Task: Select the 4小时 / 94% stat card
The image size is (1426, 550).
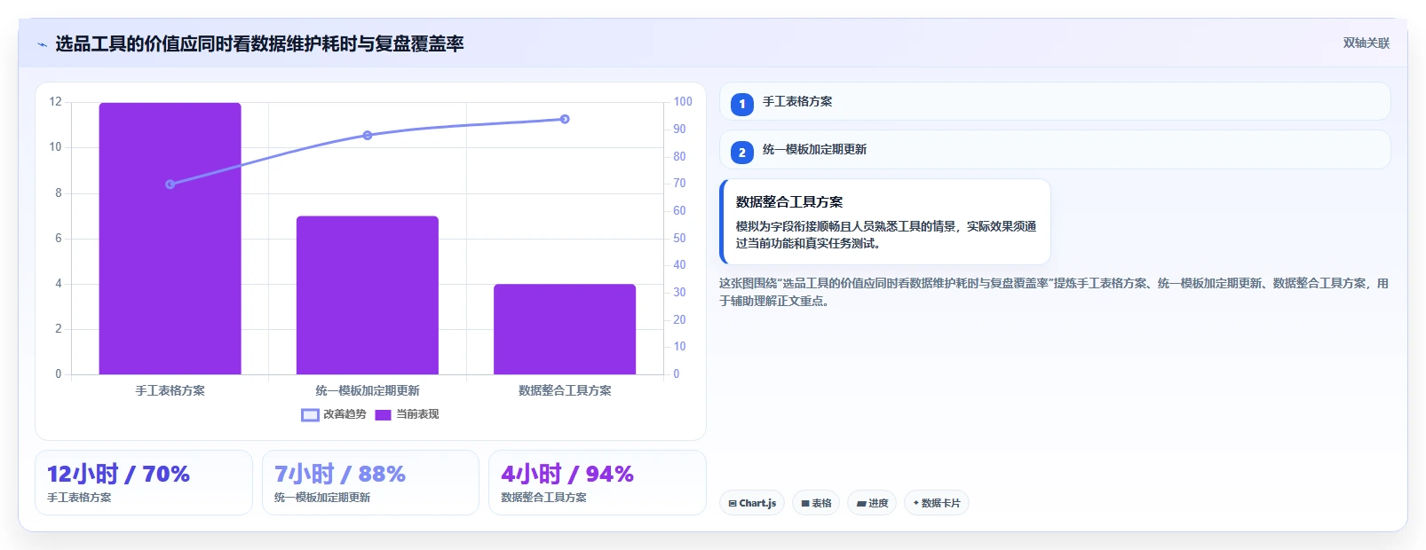Action: click(x=598, y=483)
